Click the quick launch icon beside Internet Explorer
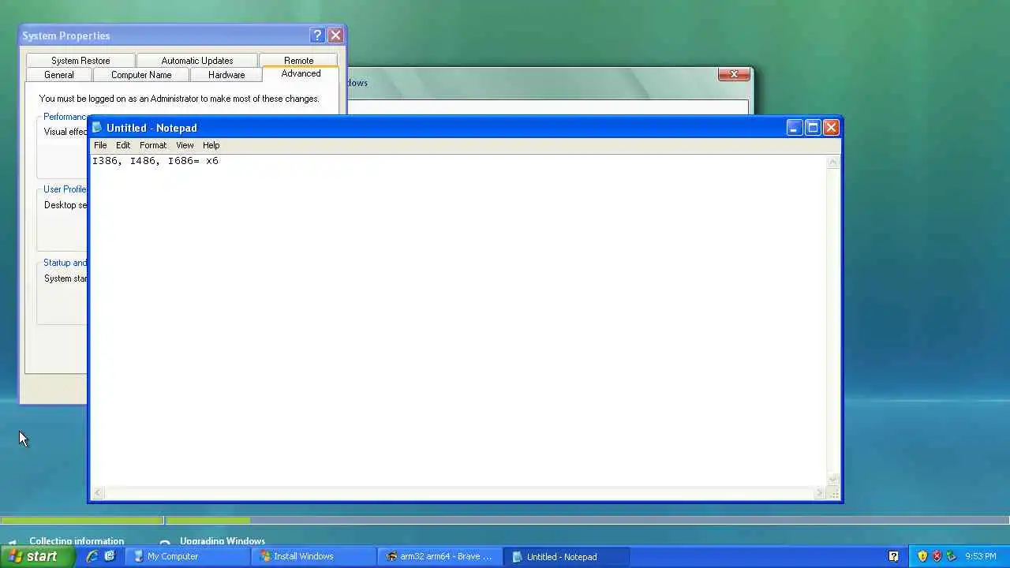This screenshot has width=1010, height=568. [x=110, y=556]
